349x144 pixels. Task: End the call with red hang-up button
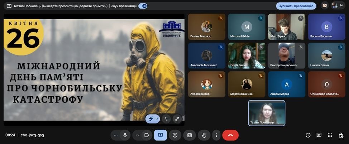[230, 135]
